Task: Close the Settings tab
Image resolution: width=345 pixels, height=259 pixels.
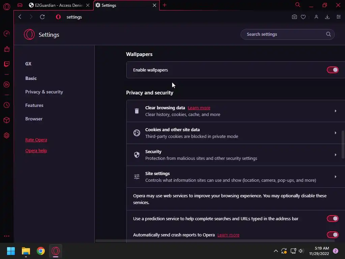Action: [154, 5]
